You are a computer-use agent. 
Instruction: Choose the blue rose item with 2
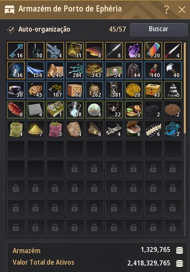173,129
